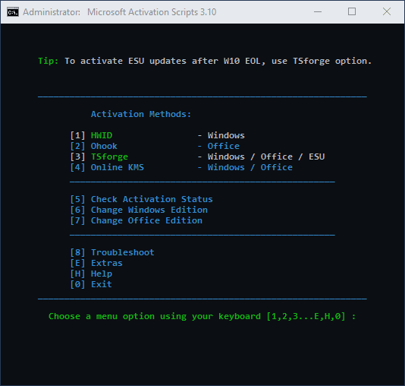
Task: Select the '[H]' option key
Action: (77, 274)
